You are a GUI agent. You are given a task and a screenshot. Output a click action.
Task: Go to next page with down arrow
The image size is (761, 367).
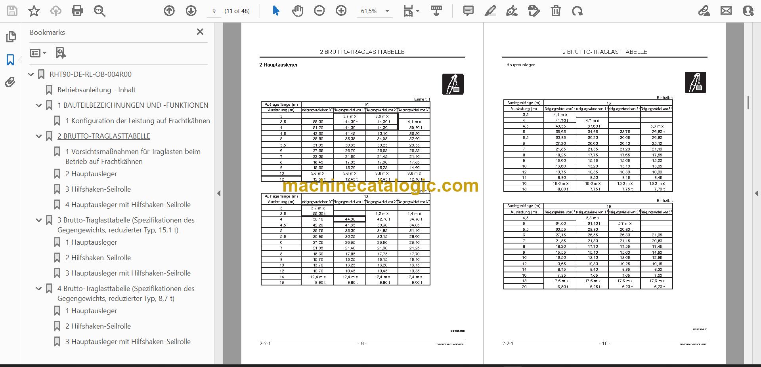click(191, 11)
